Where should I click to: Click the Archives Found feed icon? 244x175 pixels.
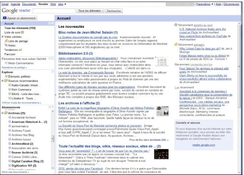(x=10, y=131)
